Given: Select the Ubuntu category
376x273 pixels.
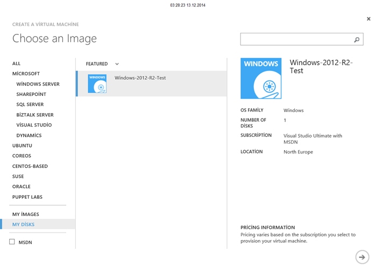Looking at the screenshot, I should pos(22,145).
